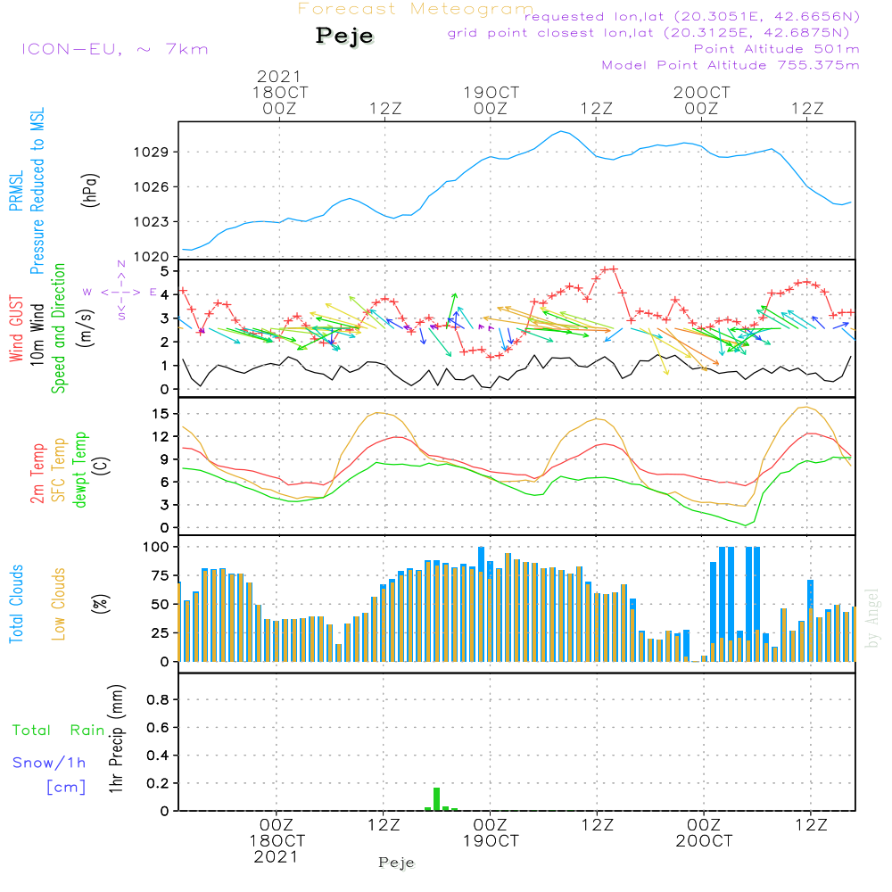892x892 pixels.
Task: Select the '10m Wind' axis label
Action: point(37,334)
